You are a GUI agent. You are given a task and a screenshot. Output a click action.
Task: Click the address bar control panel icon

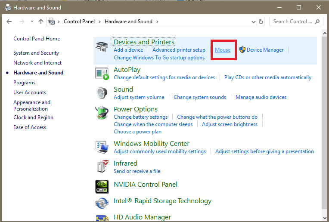click(51, 22)
